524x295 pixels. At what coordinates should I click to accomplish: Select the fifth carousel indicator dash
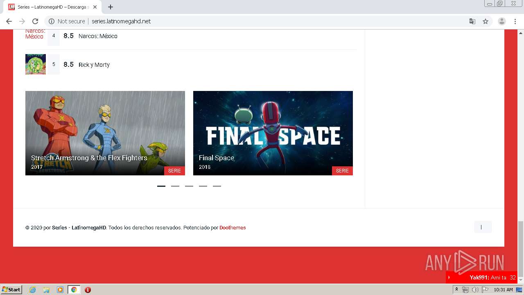pos(217,186)
